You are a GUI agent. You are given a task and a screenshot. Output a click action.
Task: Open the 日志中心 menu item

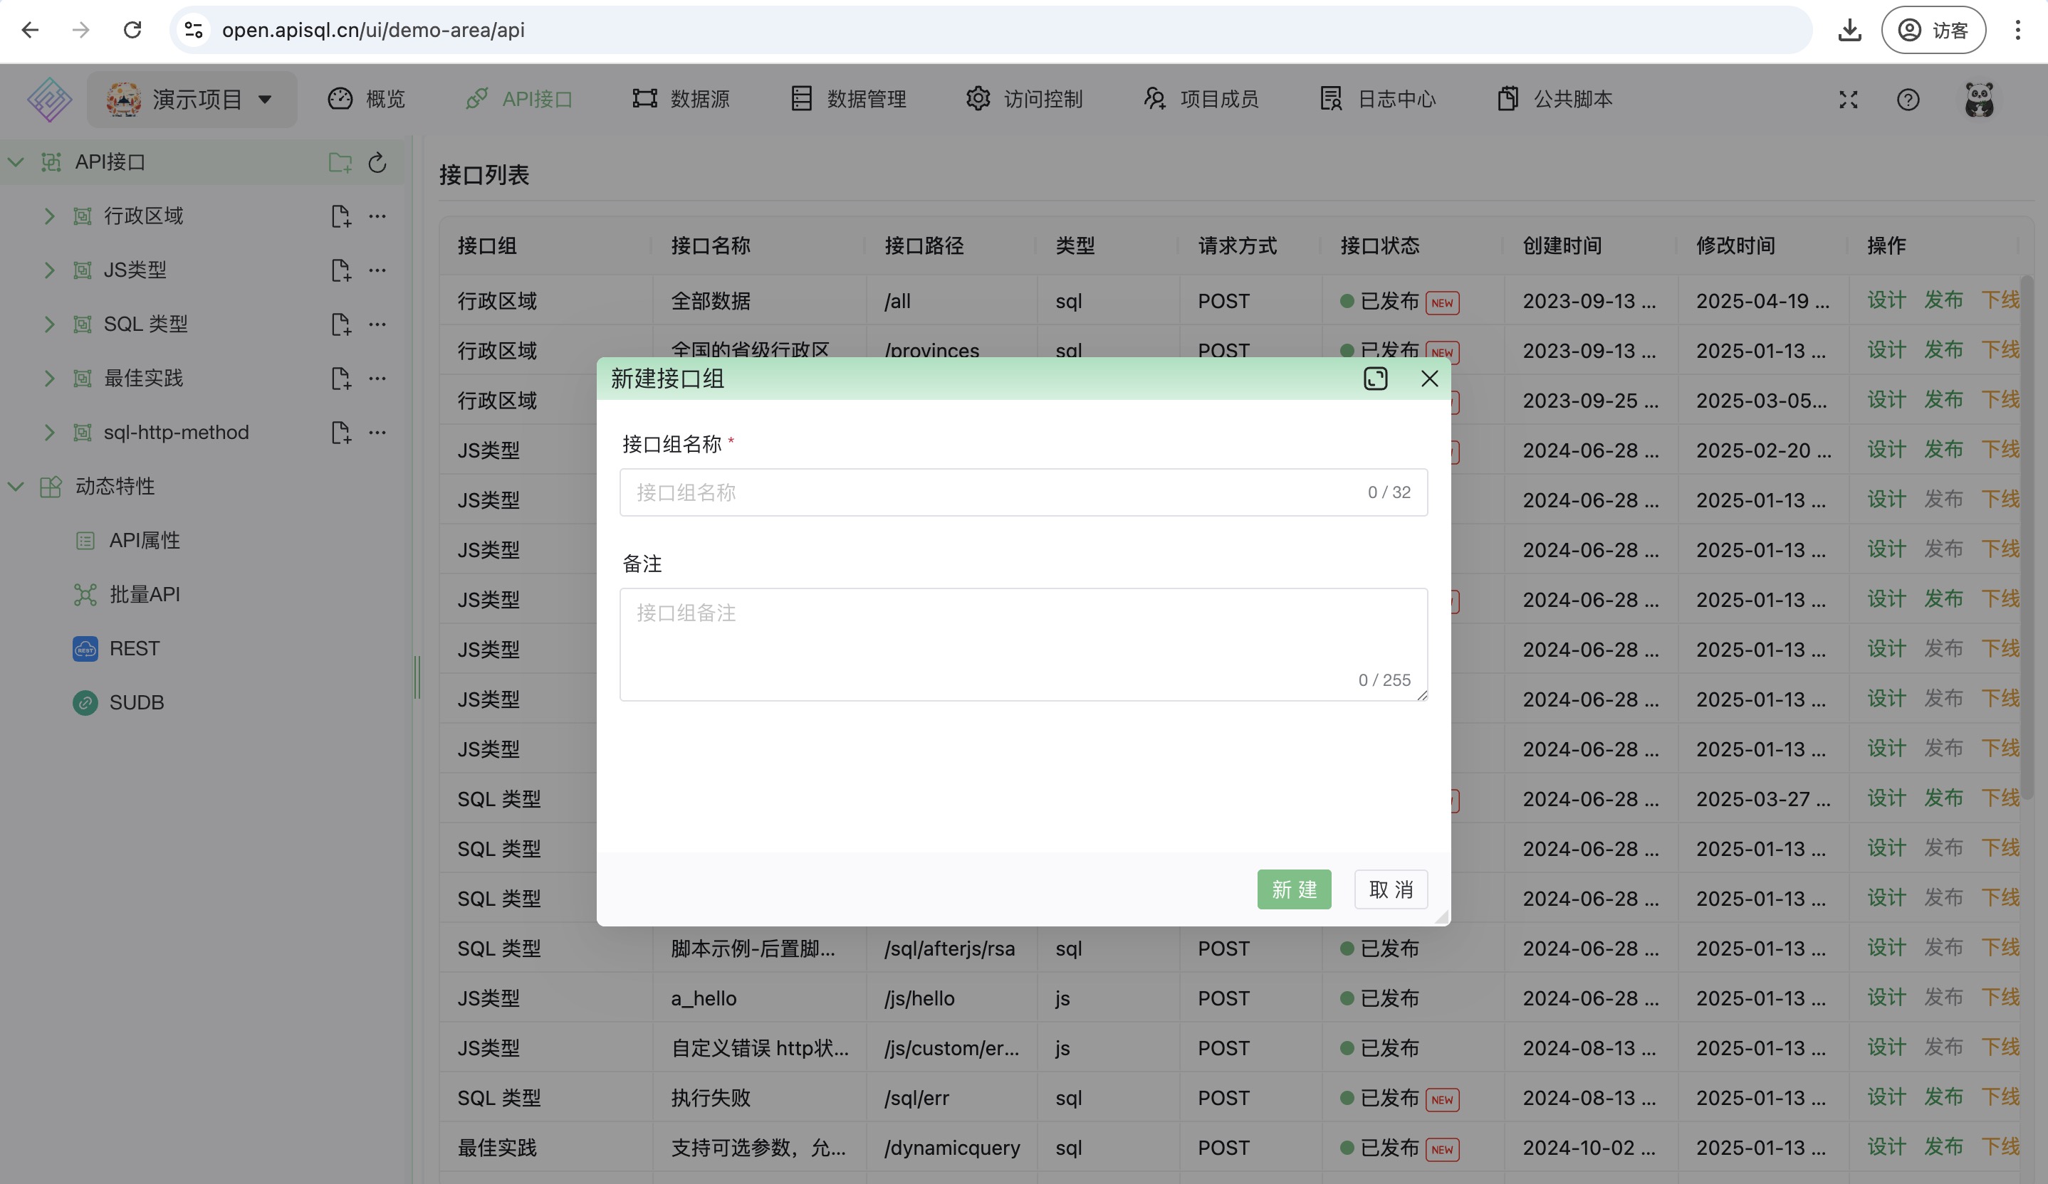[x=1377, y=99]
